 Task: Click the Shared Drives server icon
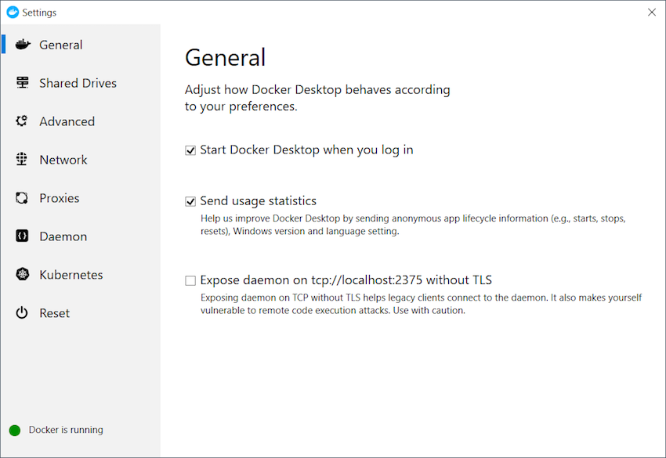[22, 82]
